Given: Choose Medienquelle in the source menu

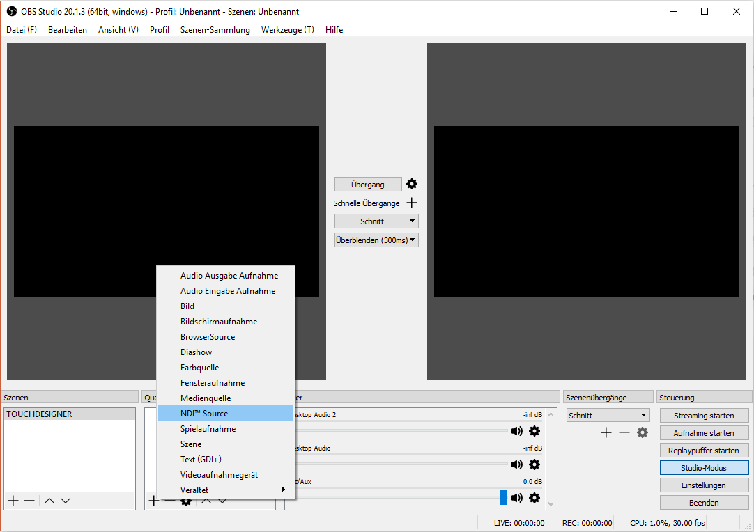Looking at the screenshot, I should (x=225, y=398).
